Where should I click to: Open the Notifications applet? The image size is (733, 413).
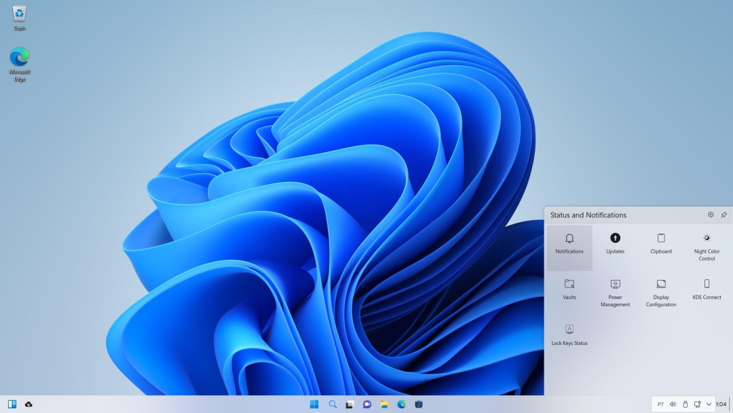569,245
